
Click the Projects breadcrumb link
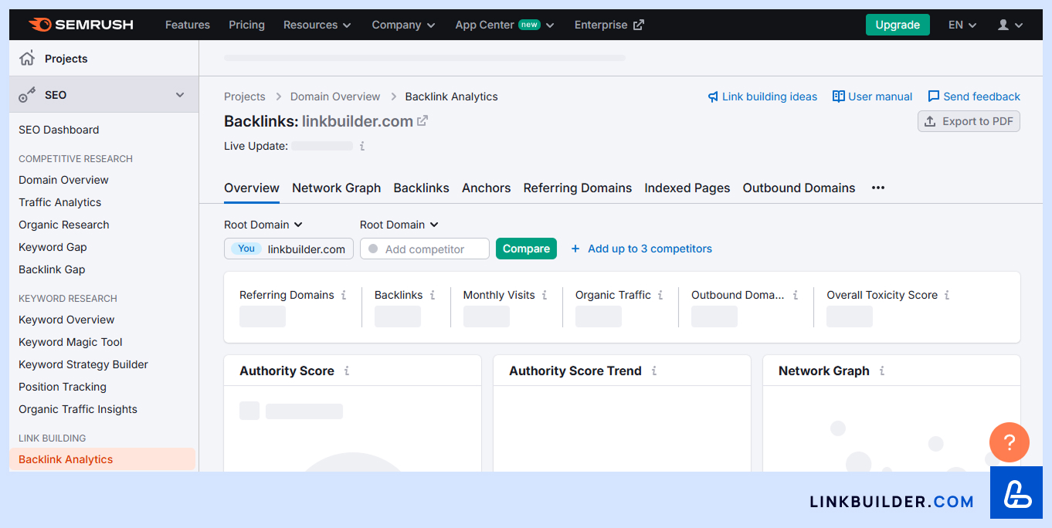click(x=245, y=96)
